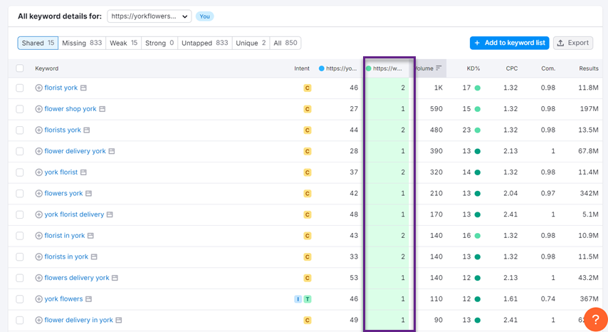
Task: Switch to the Missing 833 tab
Action: 82,43
